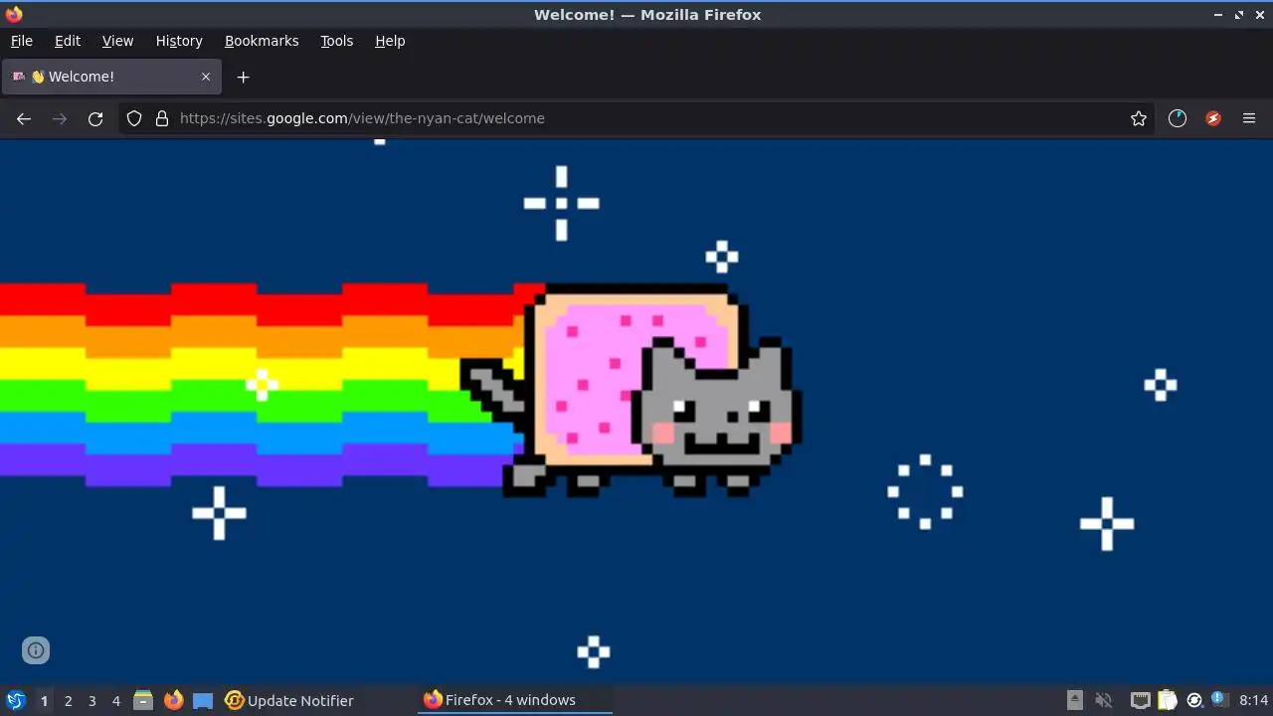The image size is (1273, 716).
Task: Click the update sync tray icon
Action: 1194,700
